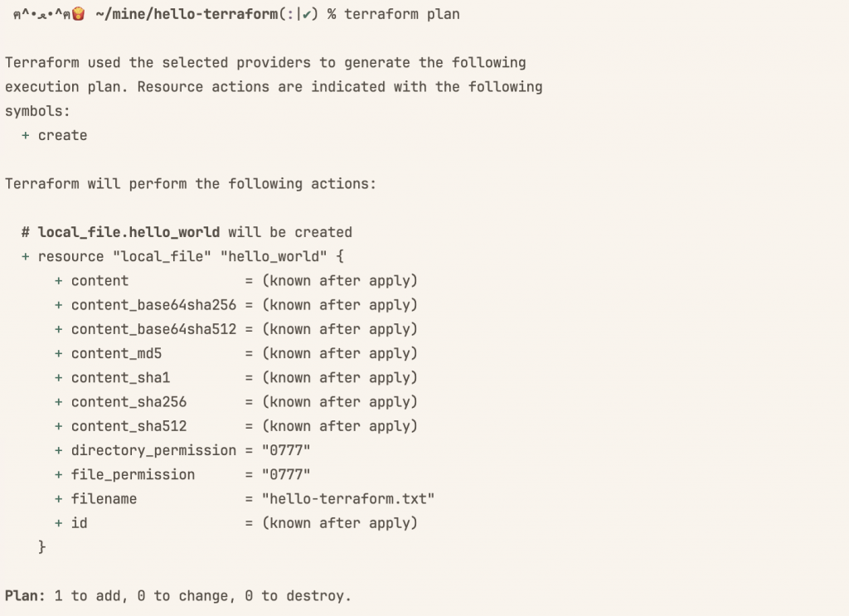Click '(known after apply)' next to content_sha1
The height and width of the screenshot is (616, 849).
(340, 378)
